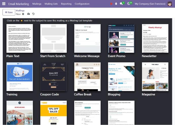
Task: Open the user avatar menu
Action: 170,4
